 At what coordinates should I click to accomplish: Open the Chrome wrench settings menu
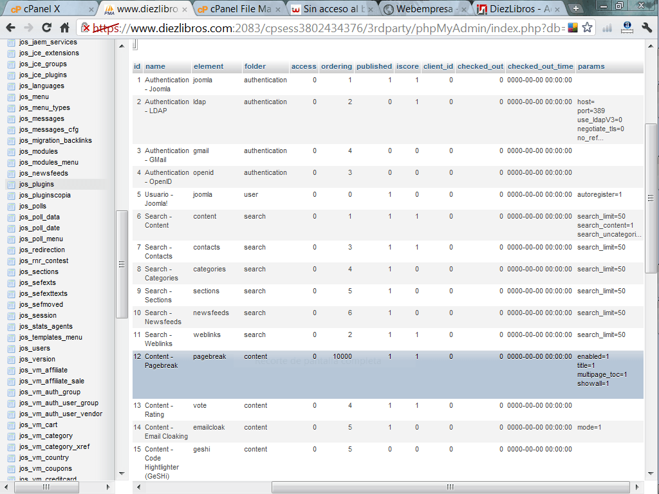[647, 28]
